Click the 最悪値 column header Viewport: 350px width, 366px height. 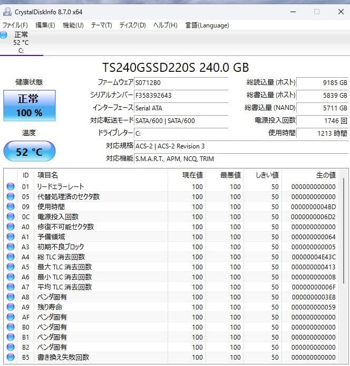click(225, 175)
